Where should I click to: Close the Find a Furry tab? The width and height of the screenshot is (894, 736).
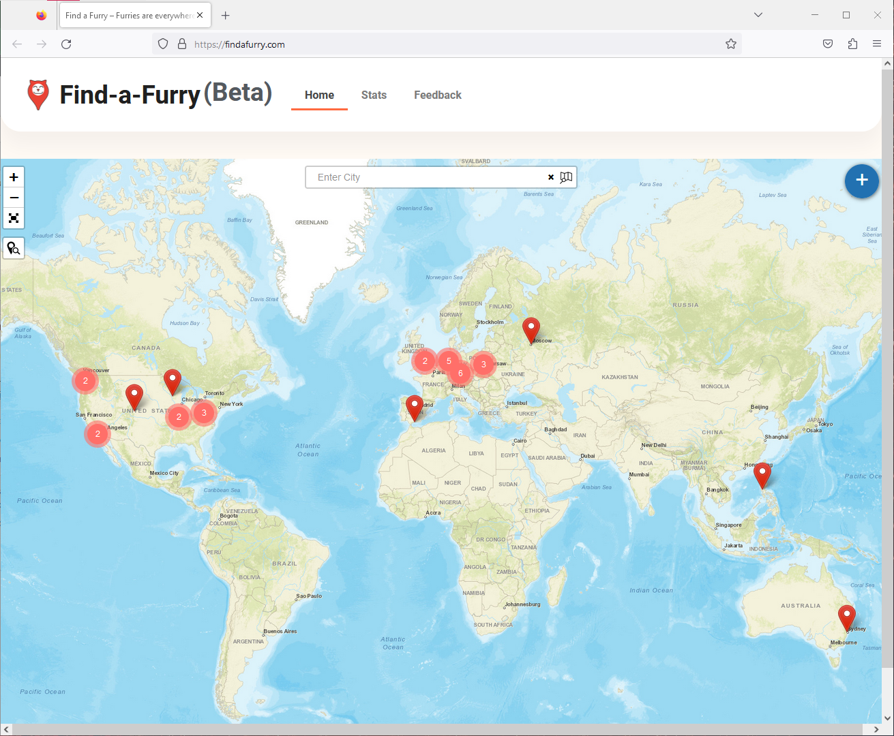click(200, 15)
